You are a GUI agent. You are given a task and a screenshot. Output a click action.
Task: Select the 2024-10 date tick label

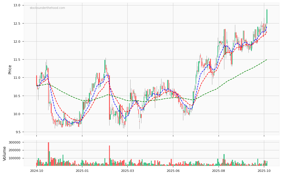click(36, 171)
